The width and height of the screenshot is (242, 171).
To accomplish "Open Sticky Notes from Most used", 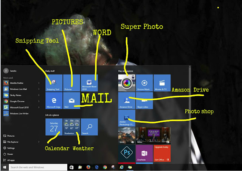I will [22, 95].
